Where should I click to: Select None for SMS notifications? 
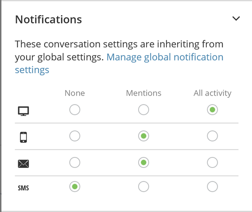tap(75, 187)
